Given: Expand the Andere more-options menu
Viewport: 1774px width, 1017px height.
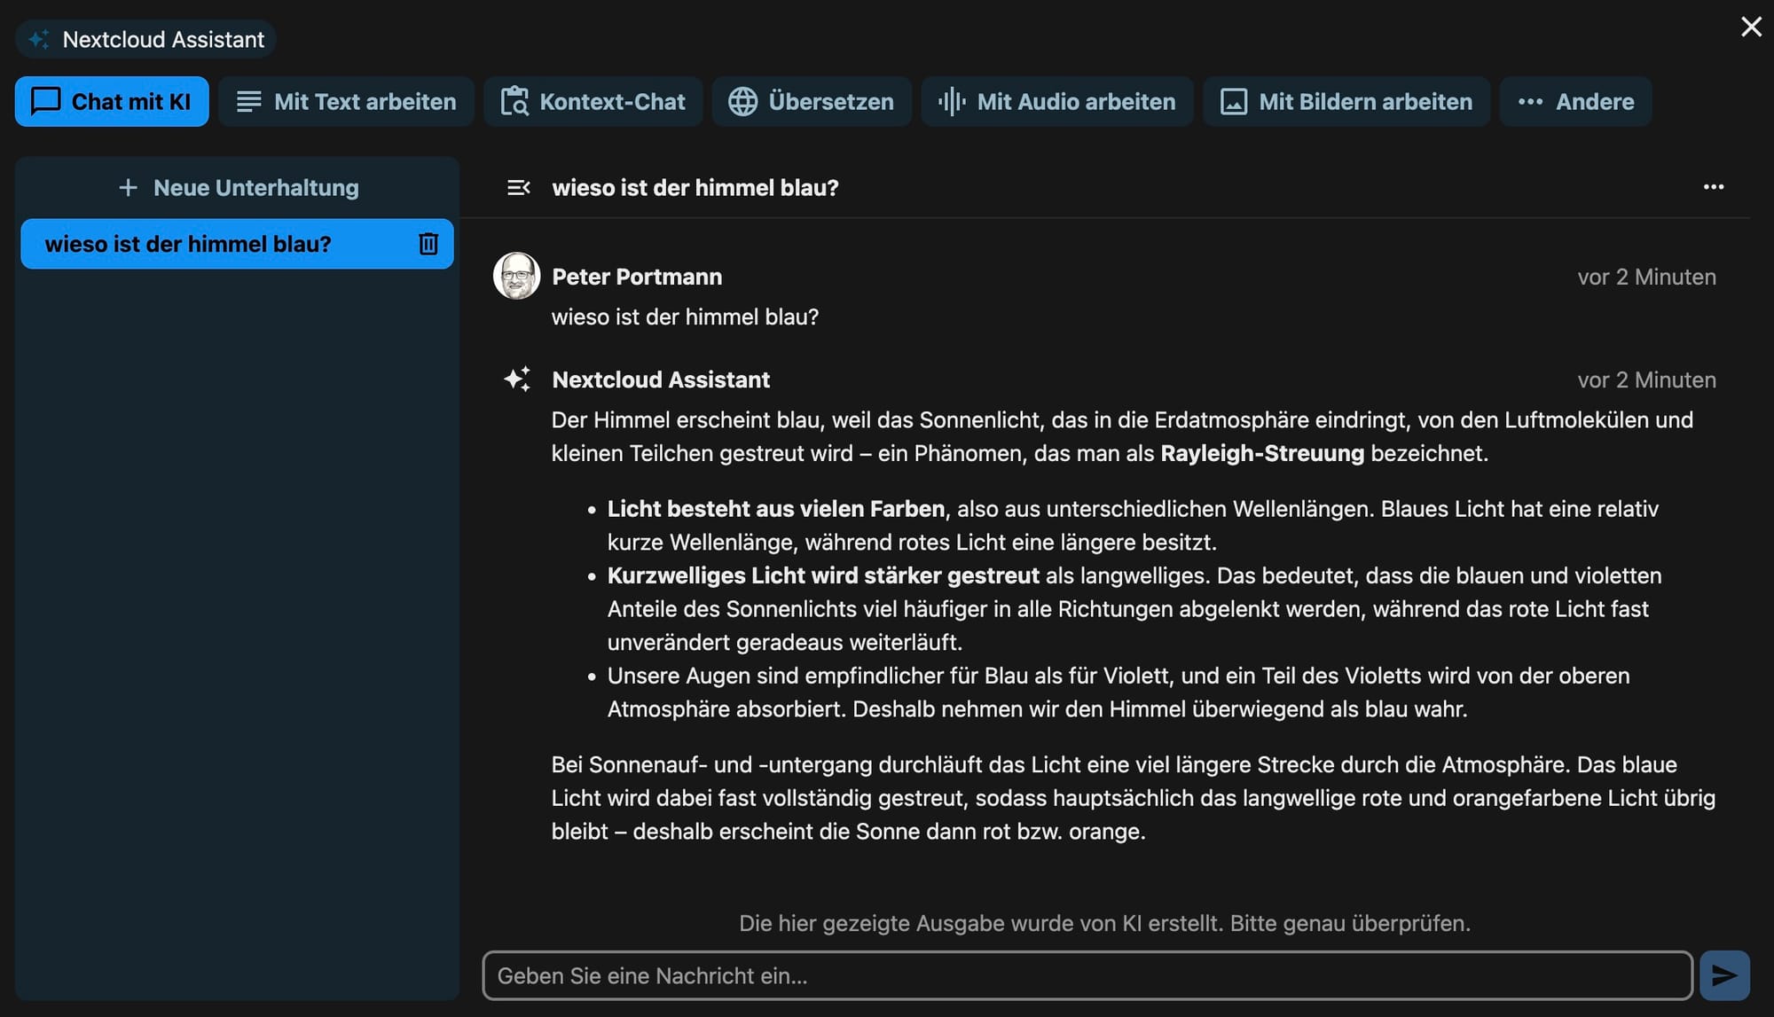Looking at the screenshot, I should tap(1575, 102).
